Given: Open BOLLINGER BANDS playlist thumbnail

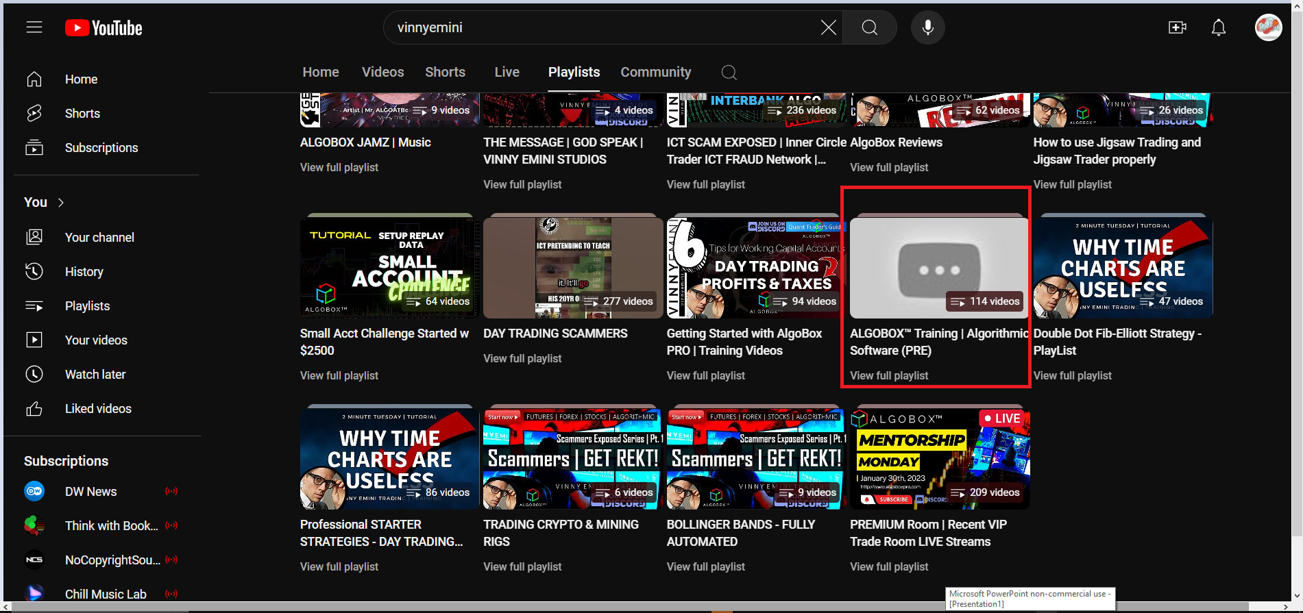Looking at the screenshot, I should (x=756, y=459).
